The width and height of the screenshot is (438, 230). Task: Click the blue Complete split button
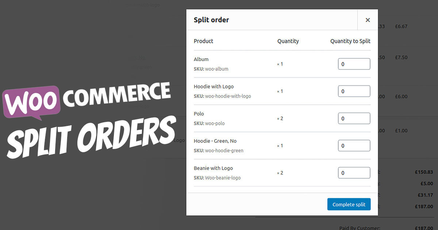point(349,204)
